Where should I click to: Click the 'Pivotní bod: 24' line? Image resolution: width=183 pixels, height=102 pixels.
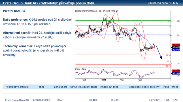point(14,11)
